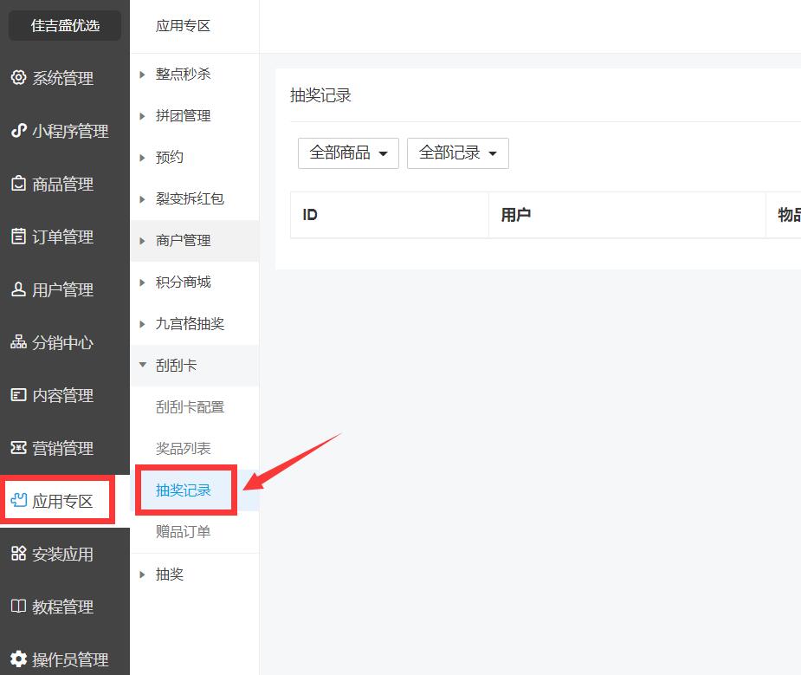Click the 安装应用 grid icon
The height and width of the screenshot is (675, 801).
coord(18,554)
